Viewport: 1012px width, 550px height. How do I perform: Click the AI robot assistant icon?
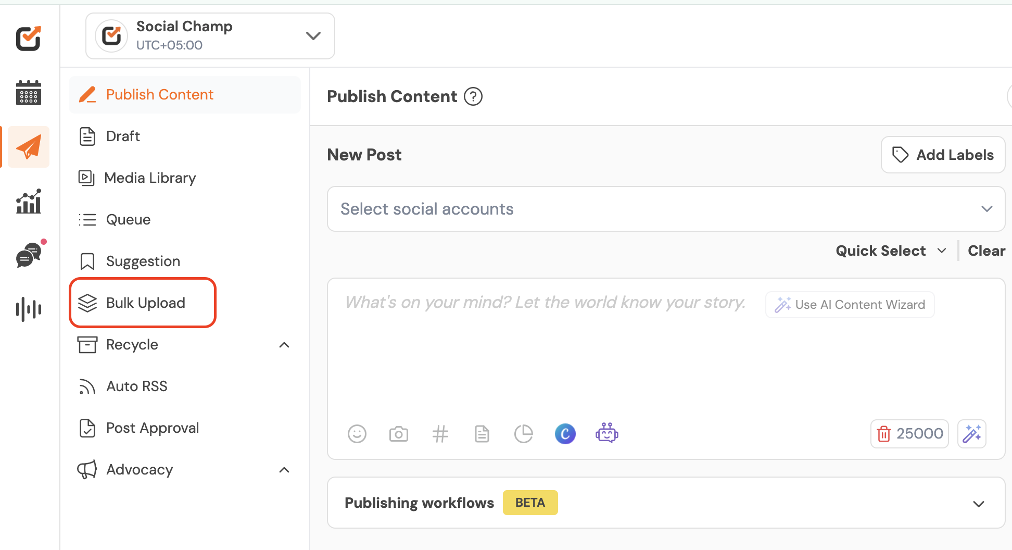point(607,433)
